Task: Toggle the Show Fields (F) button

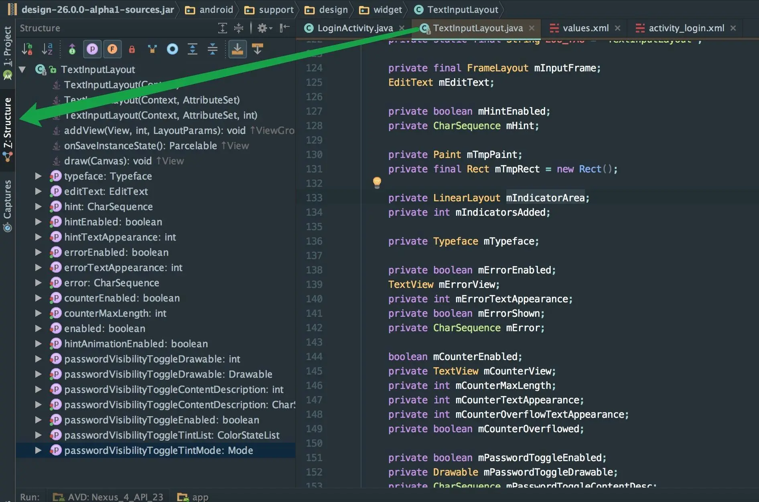Action: click(112, 49)
